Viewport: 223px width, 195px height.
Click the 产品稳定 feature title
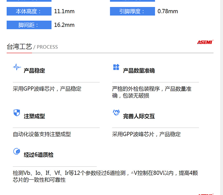pos(34,71)
